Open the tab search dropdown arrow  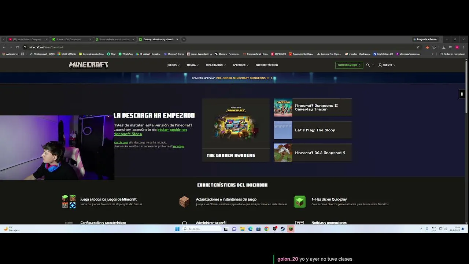(x=3, y=39)
